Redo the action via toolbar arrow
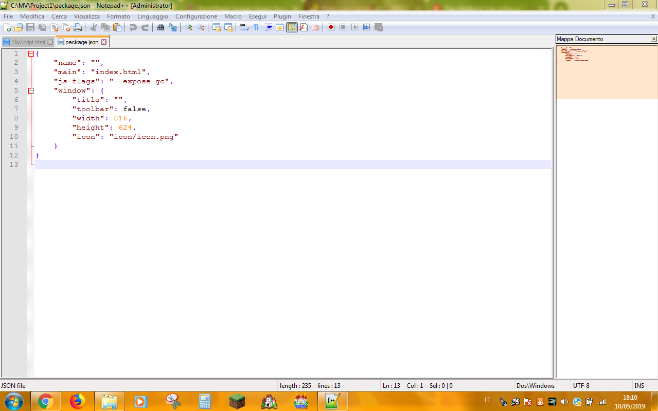 click(145, 27)
